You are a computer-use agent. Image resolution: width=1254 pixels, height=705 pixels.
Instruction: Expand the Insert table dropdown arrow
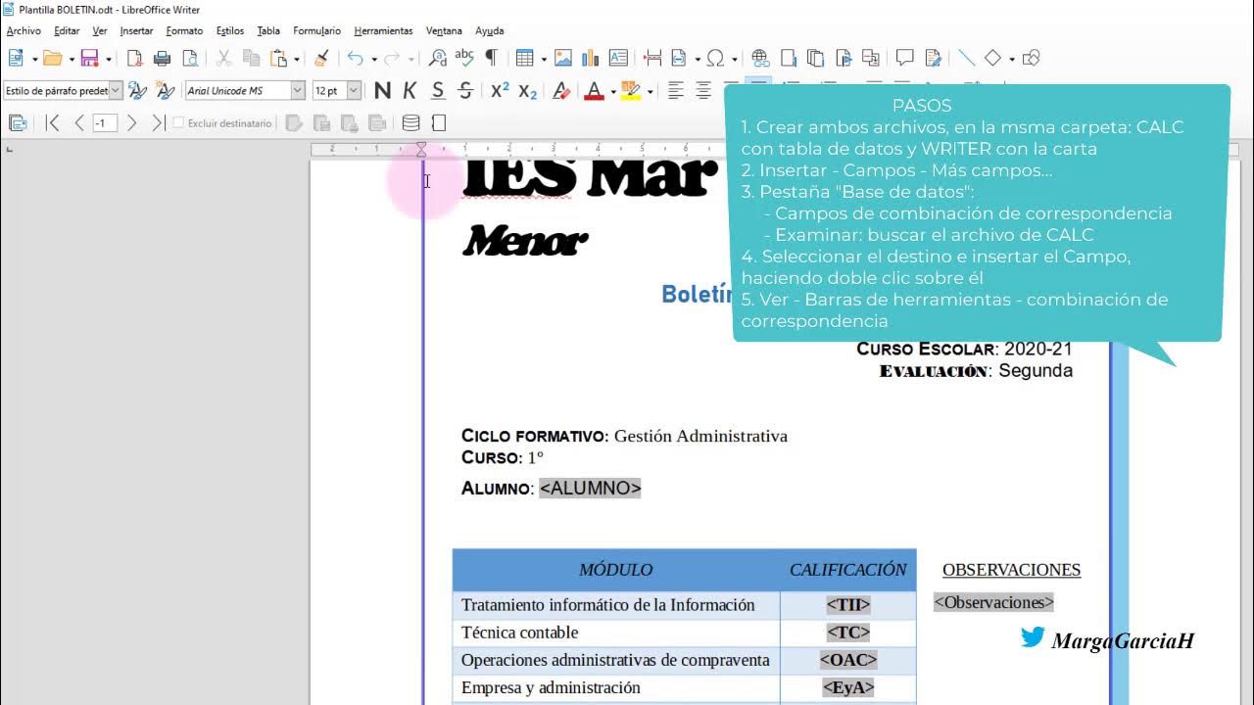click(x=544, y=60)
